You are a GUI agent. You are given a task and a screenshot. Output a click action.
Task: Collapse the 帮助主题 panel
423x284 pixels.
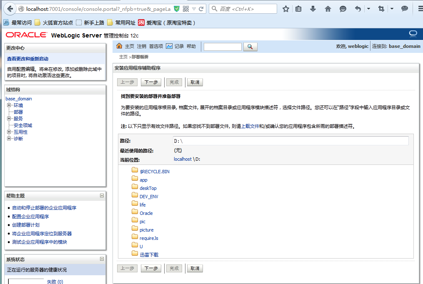point(102,196)
